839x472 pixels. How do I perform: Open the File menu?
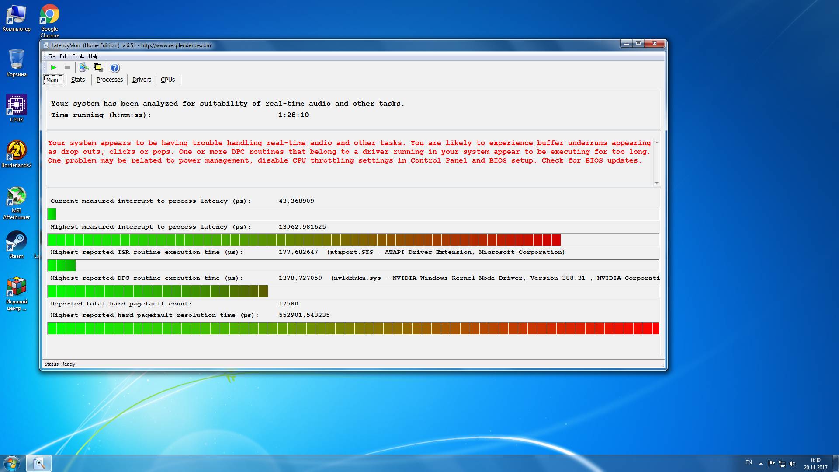(x=52, y=56)
